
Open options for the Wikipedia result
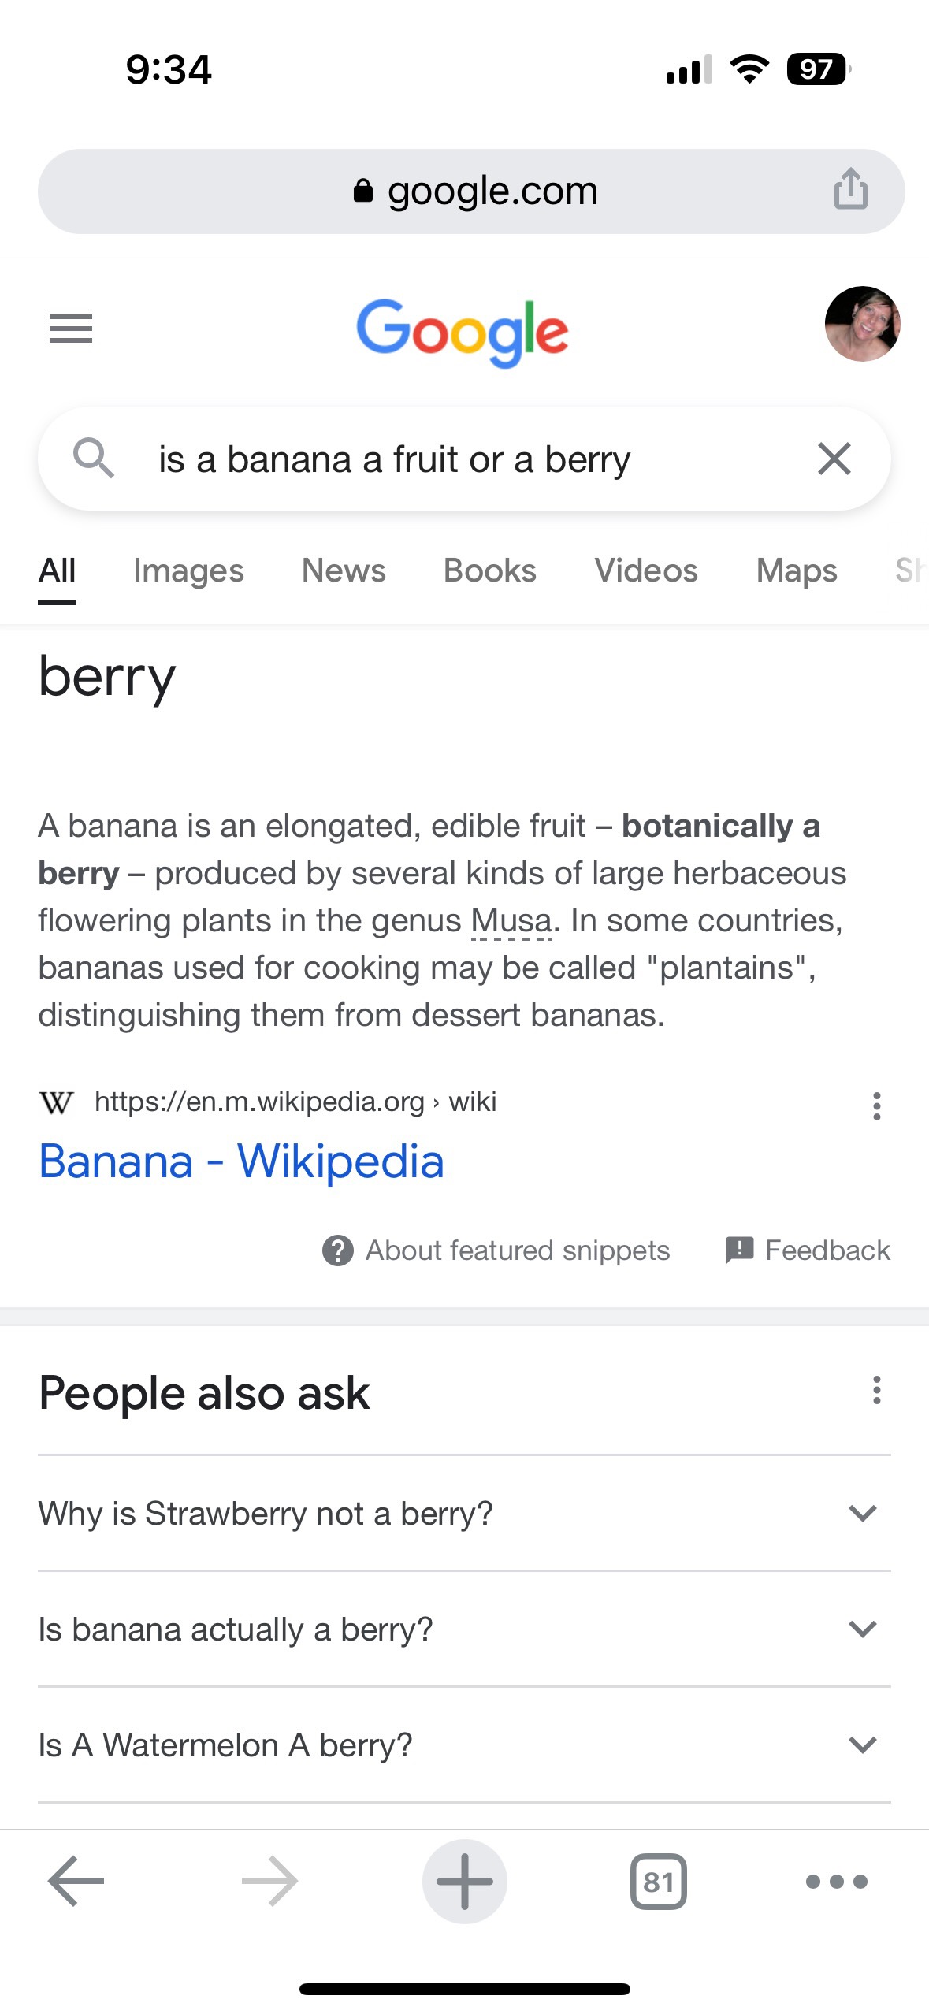pos(876,1106)
